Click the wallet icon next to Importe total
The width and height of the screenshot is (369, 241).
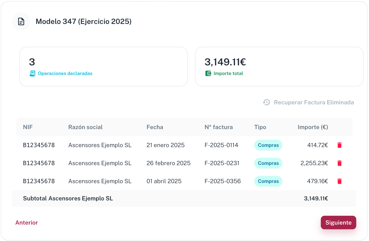tap(208, 73)
